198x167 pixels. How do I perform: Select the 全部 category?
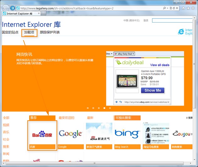[6, 118]
